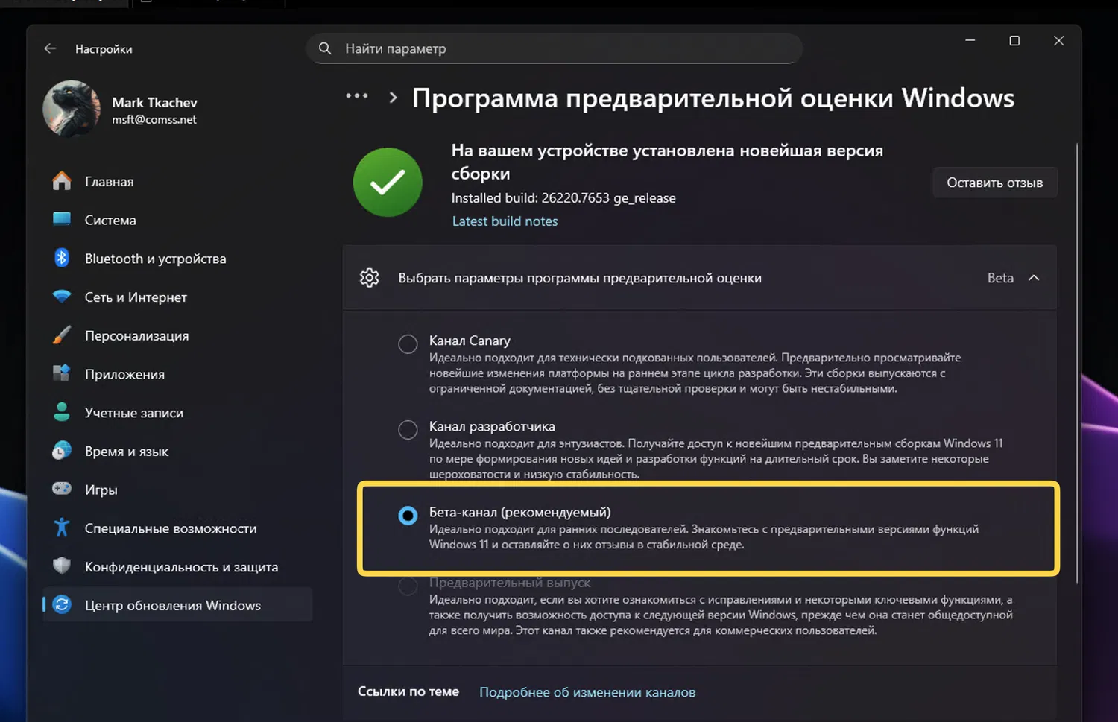Click the Приложения apps icon
1118x722 pixels.
pyautogui.click(x=62, y=373)
